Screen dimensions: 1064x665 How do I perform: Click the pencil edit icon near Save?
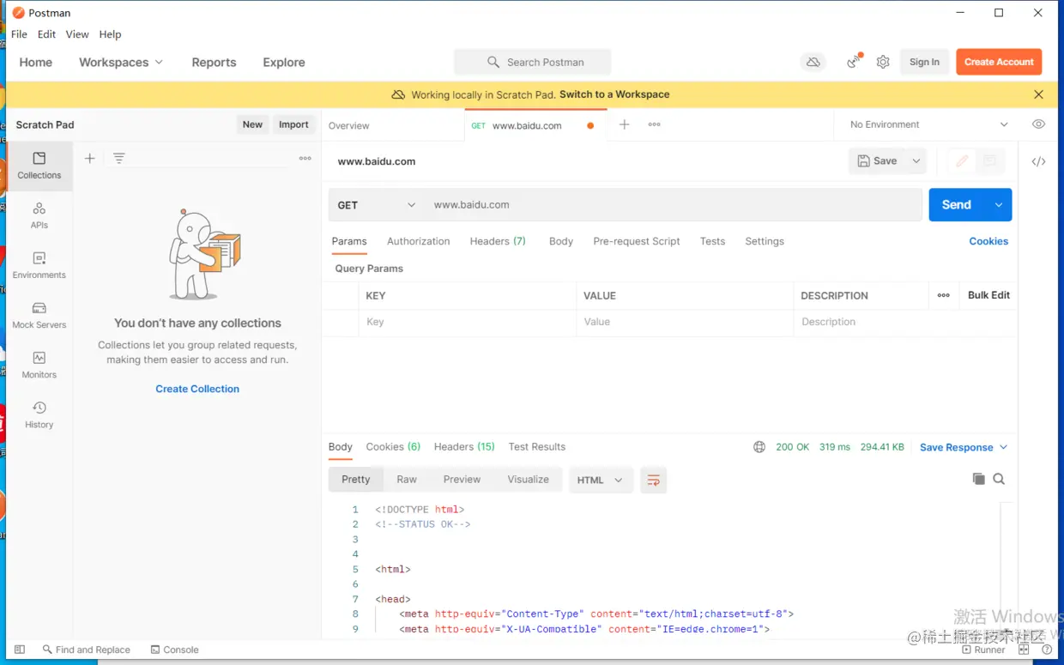(962, 161)
